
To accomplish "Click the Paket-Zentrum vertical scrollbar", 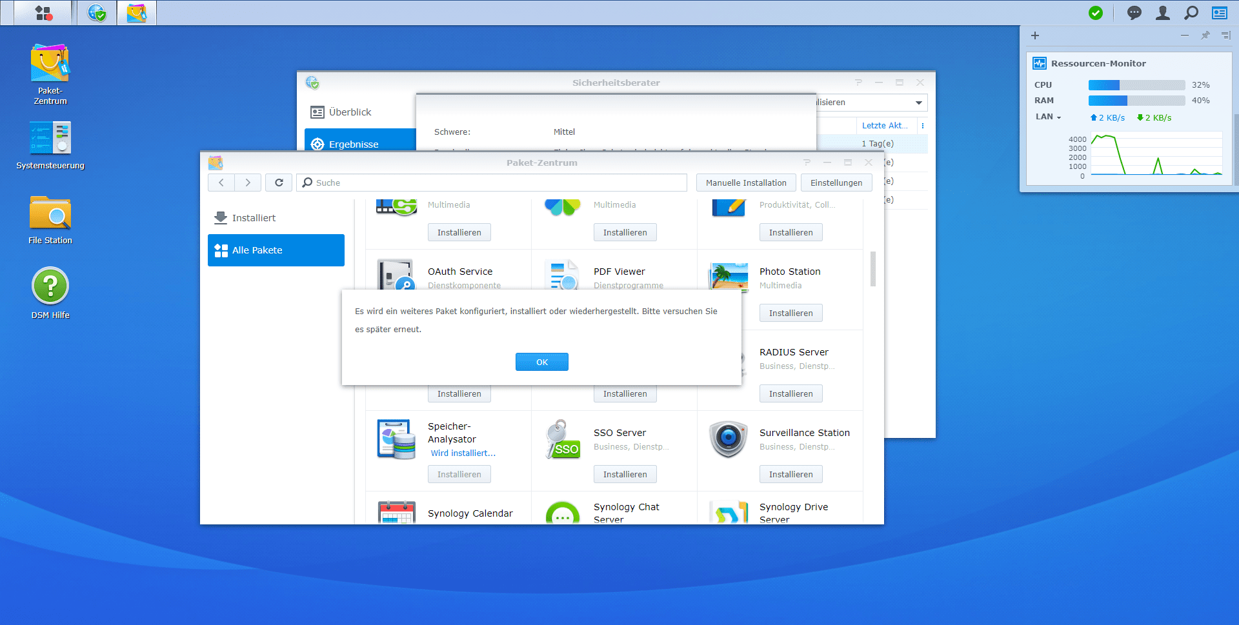I will pos(873,268).
